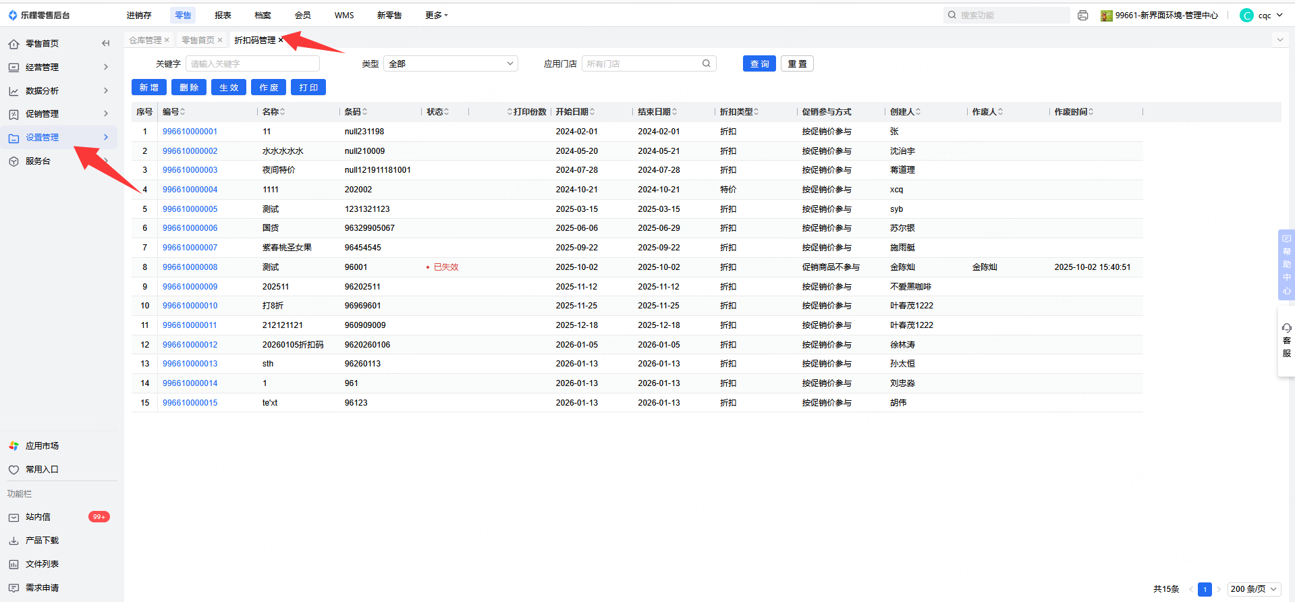Click the 需求申请 message icon
The height and width of the screenshot is (602, 1295).
click(13, 588)
